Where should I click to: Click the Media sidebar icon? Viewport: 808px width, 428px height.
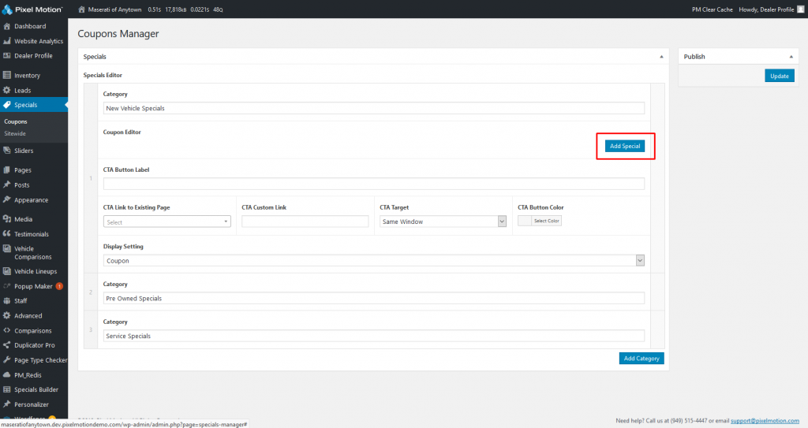point(6,219)
